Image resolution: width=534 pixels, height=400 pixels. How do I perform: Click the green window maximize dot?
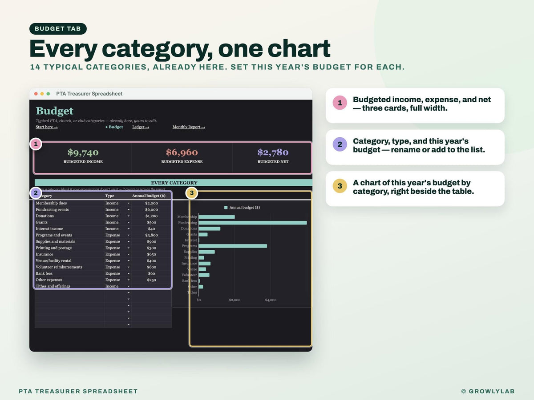pos(48,94)
